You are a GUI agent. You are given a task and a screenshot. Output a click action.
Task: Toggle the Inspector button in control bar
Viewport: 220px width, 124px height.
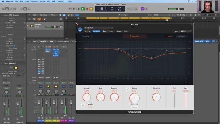(7, 9)
